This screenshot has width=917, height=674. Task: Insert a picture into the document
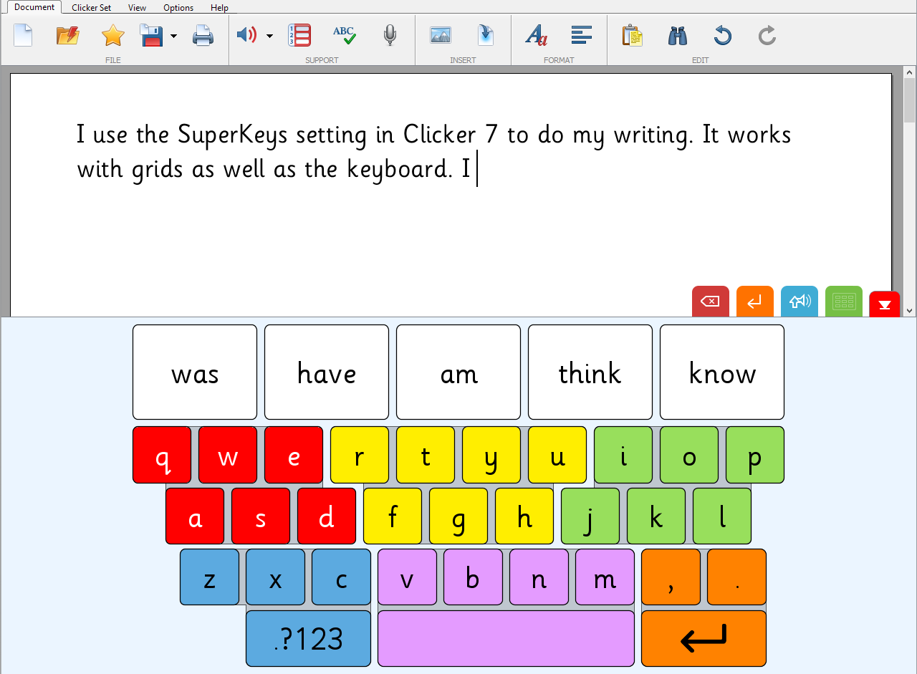click(x=441, y=35)
